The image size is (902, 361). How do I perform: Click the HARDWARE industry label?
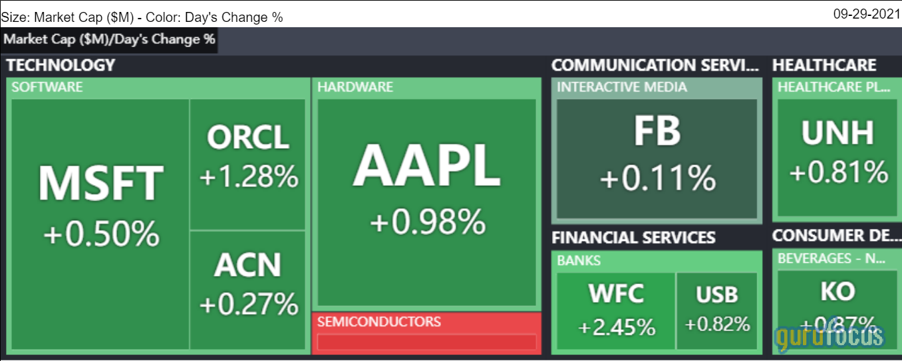[355, 87]
